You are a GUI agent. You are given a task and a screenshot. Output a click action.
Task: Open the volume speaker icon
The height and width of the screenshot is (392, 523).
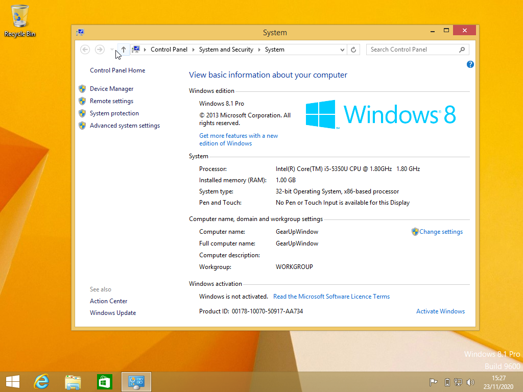(x=470, y=382)
